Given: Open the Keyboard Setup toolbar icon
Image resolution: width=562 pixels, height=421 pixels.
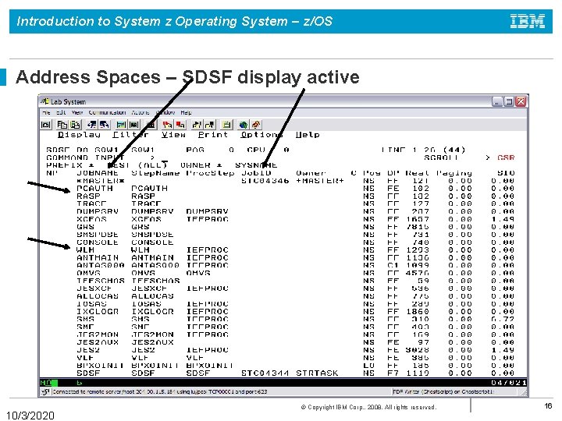Looking at the screenshot, I should (x=133, y=125).
